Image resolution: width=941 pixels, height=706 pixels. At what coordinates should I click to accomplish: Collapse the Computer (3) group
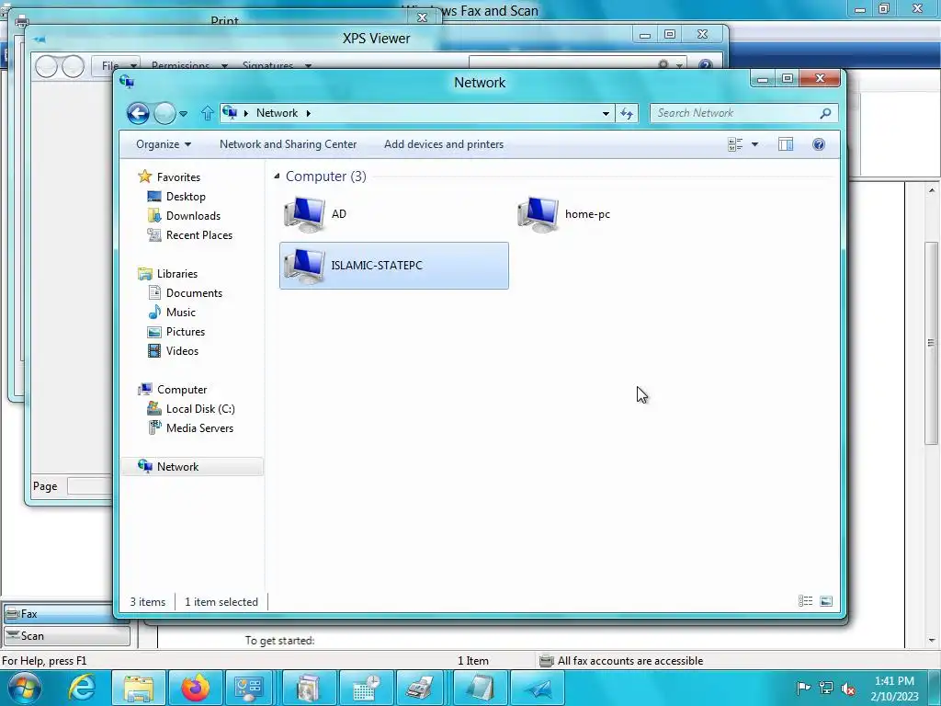pos(277,176)
